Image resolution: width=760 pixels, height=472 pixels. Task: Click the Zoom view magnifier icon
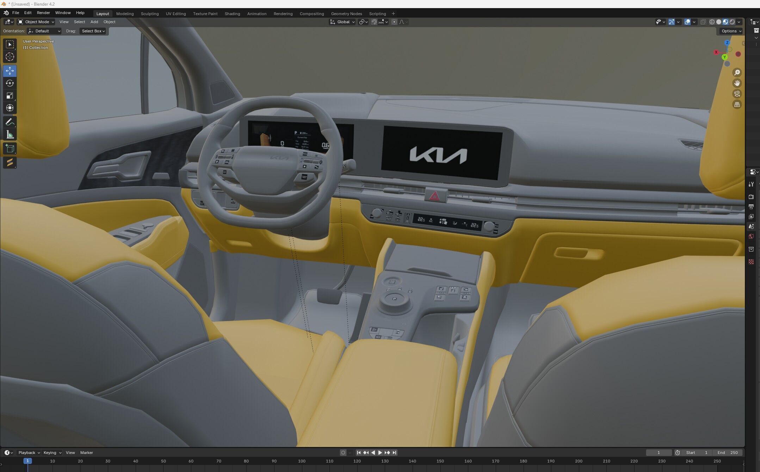point(737,73)
